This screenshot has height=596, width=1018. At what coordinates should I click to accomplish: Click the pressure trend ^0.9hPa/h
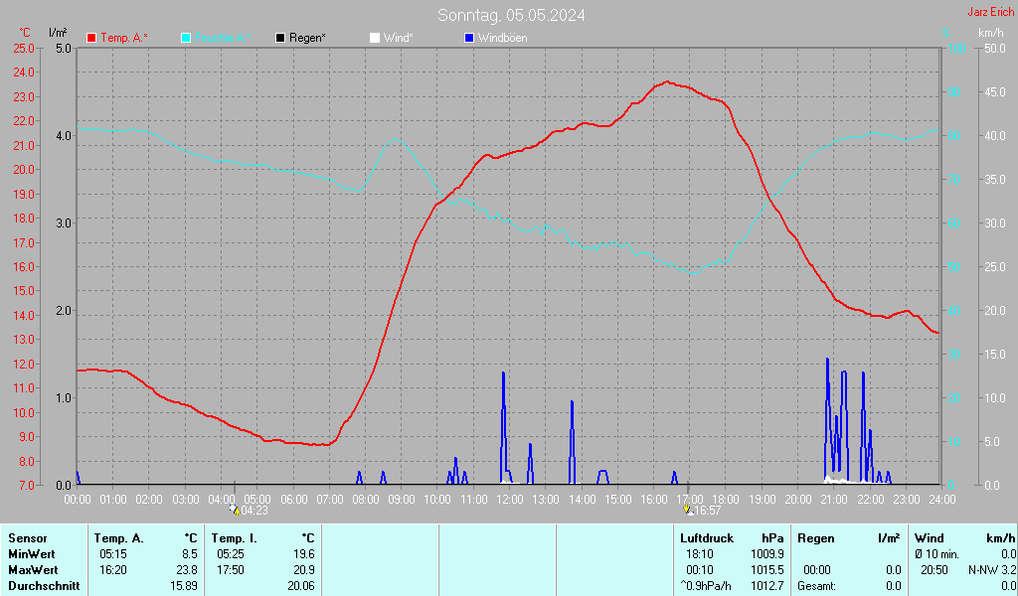tap(706, 586)
